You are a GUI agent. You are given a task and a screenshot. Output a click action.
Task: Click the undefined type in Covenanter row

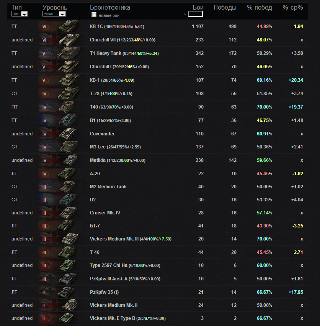(22, 134)
